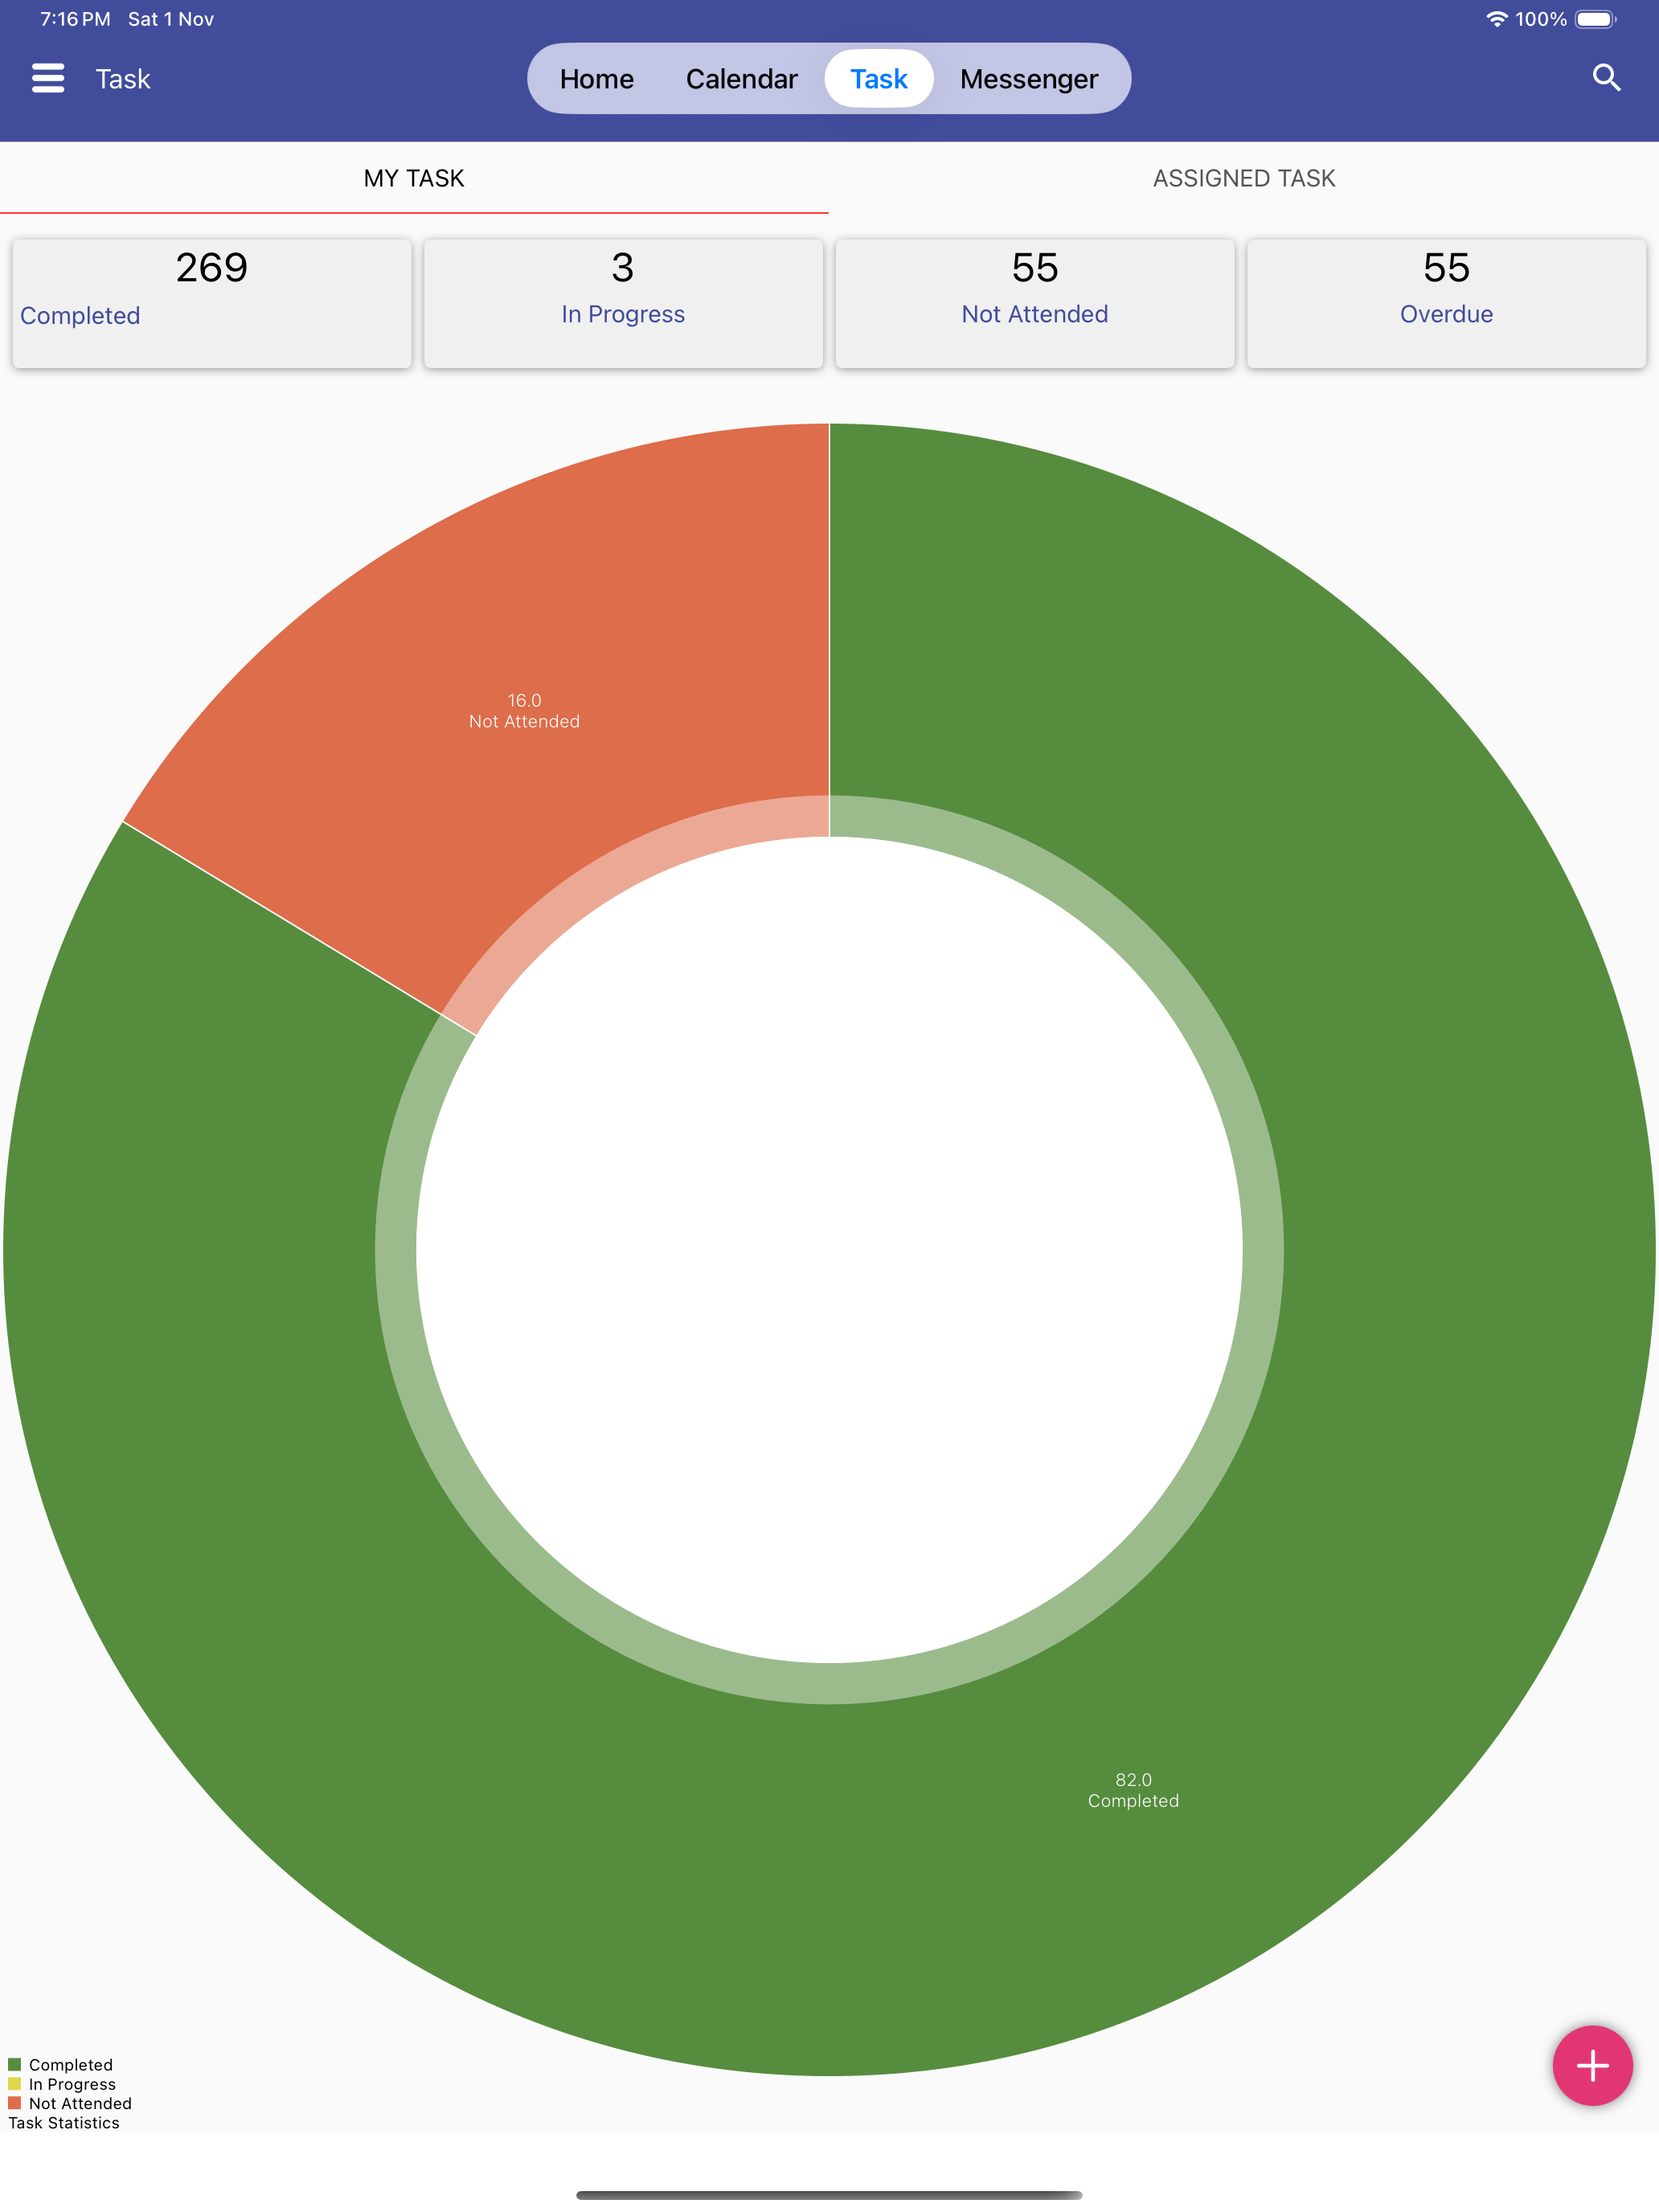
Task: Check the Wi-Fi status icon
Action: (x=1496, y=19)
